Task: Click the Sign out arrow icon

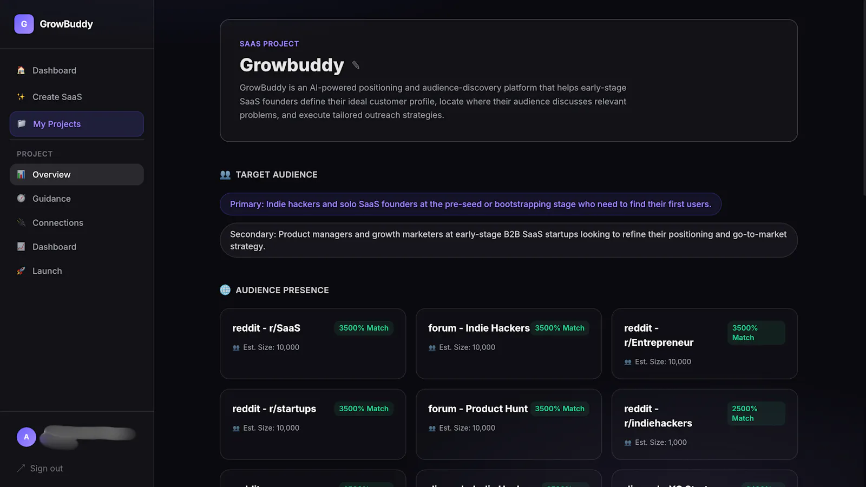Action: [x=21, y=468]
